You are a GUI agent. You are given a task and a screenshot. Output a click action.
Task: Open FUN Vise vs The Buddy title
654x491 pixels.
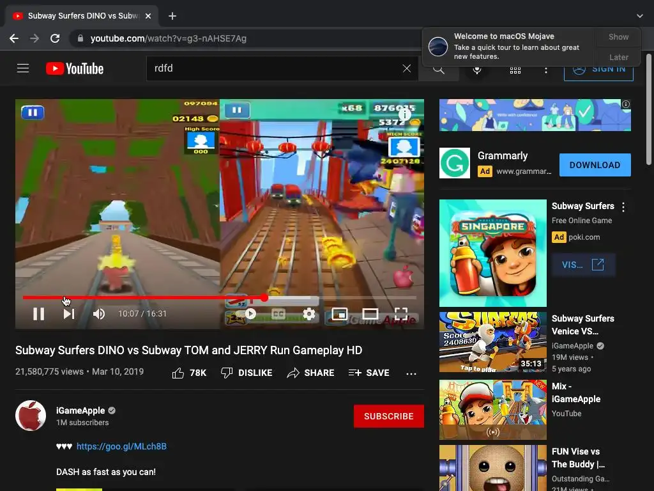[x=578, y=458]
